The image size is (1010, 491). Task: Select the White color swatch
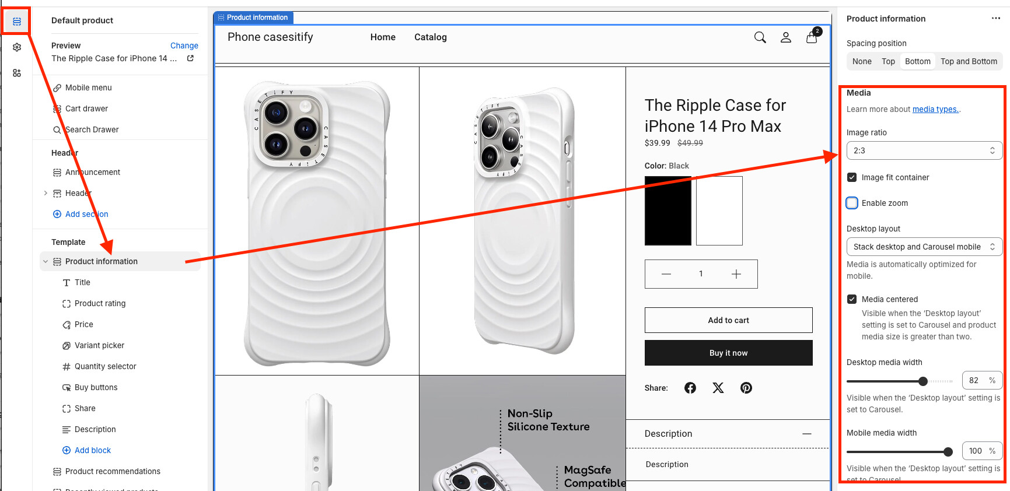click(719, 211)
